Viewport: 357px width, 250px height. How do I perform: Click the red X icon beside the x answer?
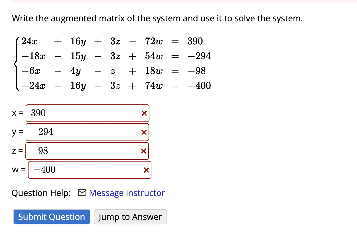click(x=144, y=113)
